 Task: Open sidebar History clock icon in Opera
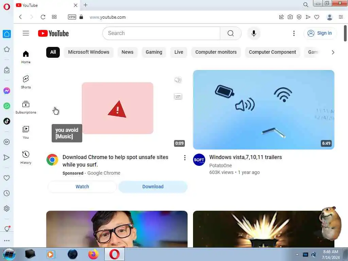pos(7,193)
